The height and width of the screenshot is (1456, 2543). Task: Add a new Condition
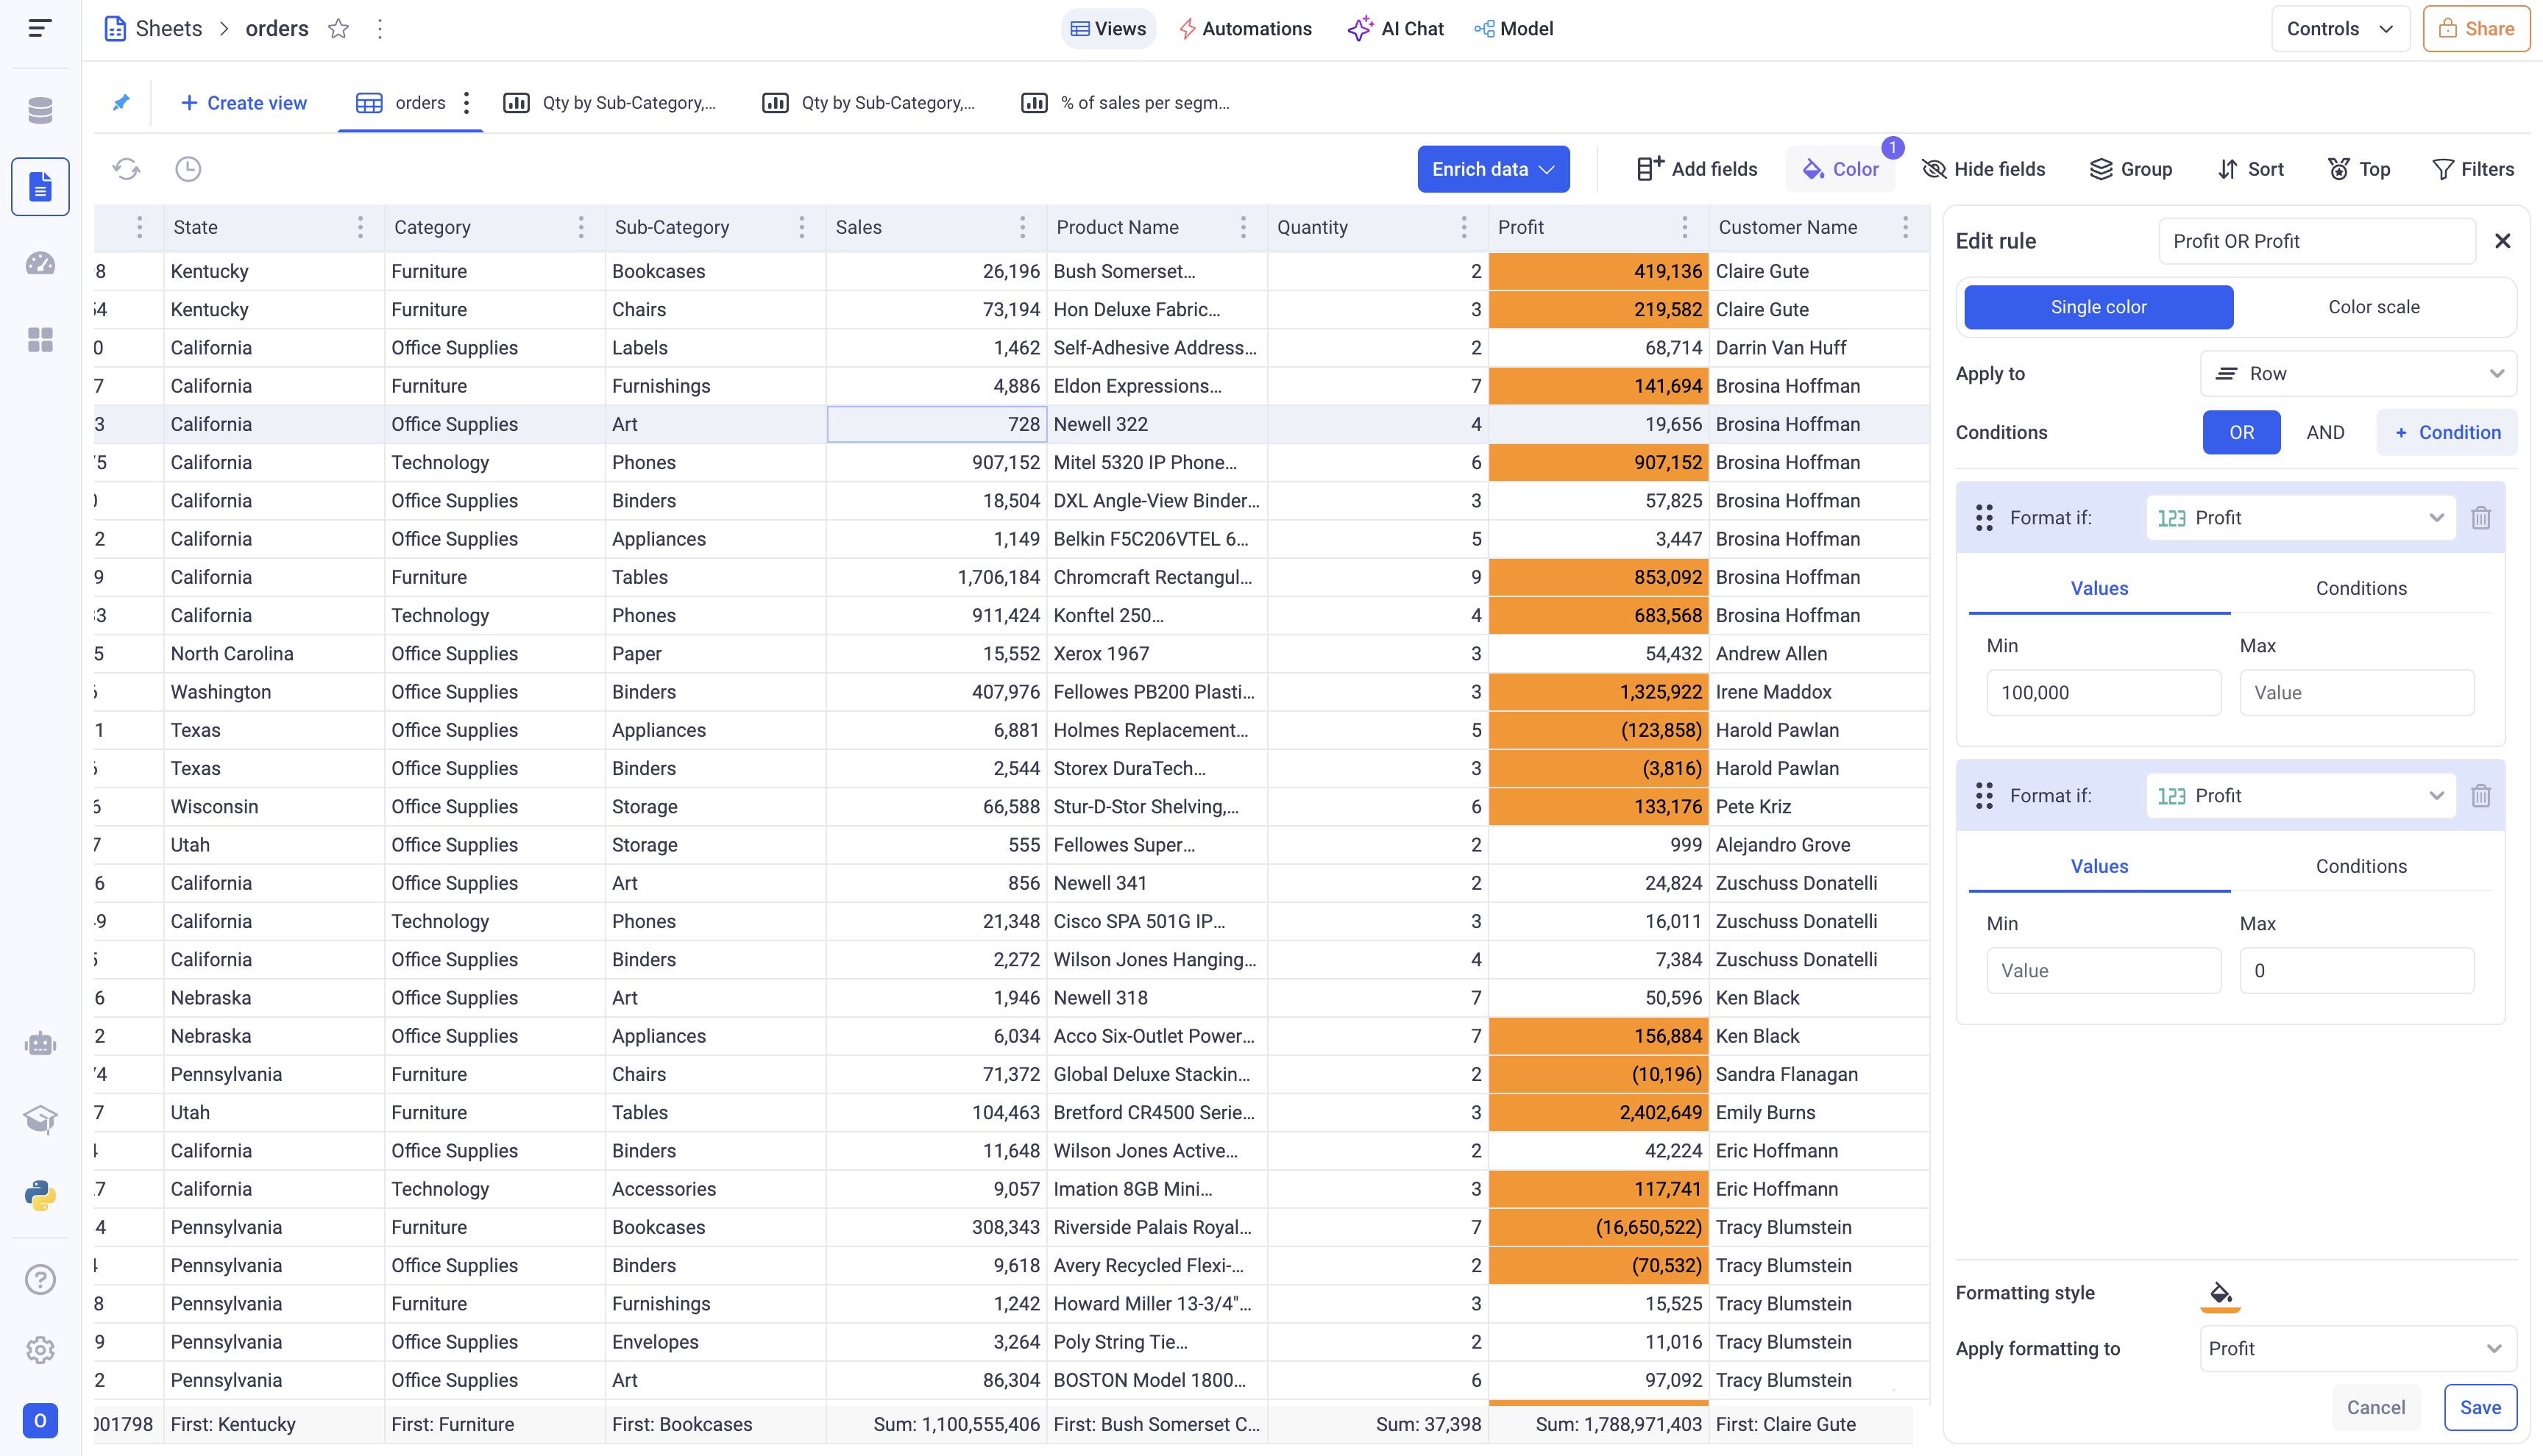point(2447,432)
